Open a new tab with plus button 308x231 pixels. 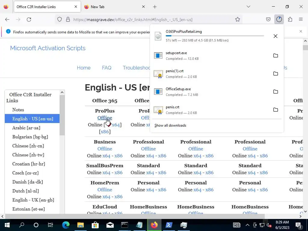[155, 7]
